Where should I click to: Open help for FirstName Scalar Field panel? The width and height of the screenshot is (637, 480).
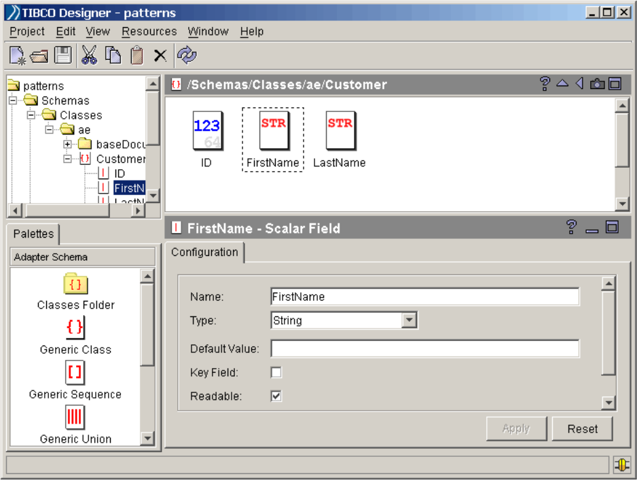[x=571, y=227]
